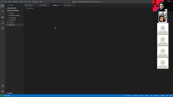Open the Extensions view icon
The width and height of the screenshot is (173, 97).
click(x=2, y=28)
